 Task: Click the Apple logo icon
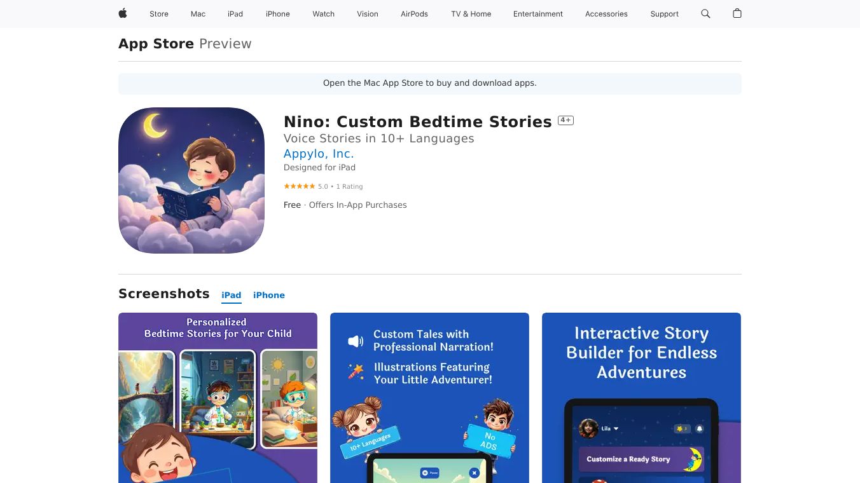pyautogui.click(x=123, y=13)
